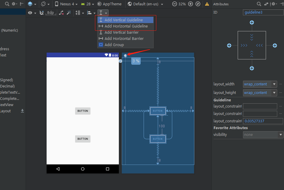Click the Attributes panel search icon
The image size is (284, 190).
[259, 4]
